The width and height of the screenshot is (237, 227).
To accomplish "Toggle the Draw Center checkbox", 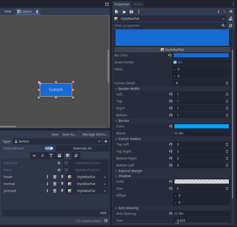I will point(175,62).
